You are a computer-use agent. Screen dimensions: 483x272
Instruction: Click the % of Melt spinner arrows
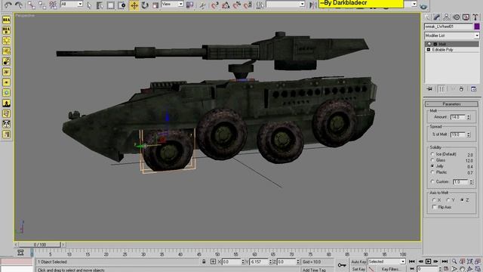tap(469, 134)
